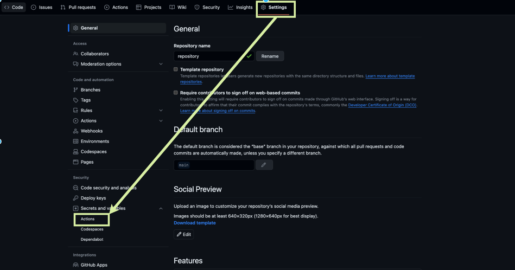Screen dimensions: 515x270
Task: Select the Settings tab
Action: [x=274, y=7]
